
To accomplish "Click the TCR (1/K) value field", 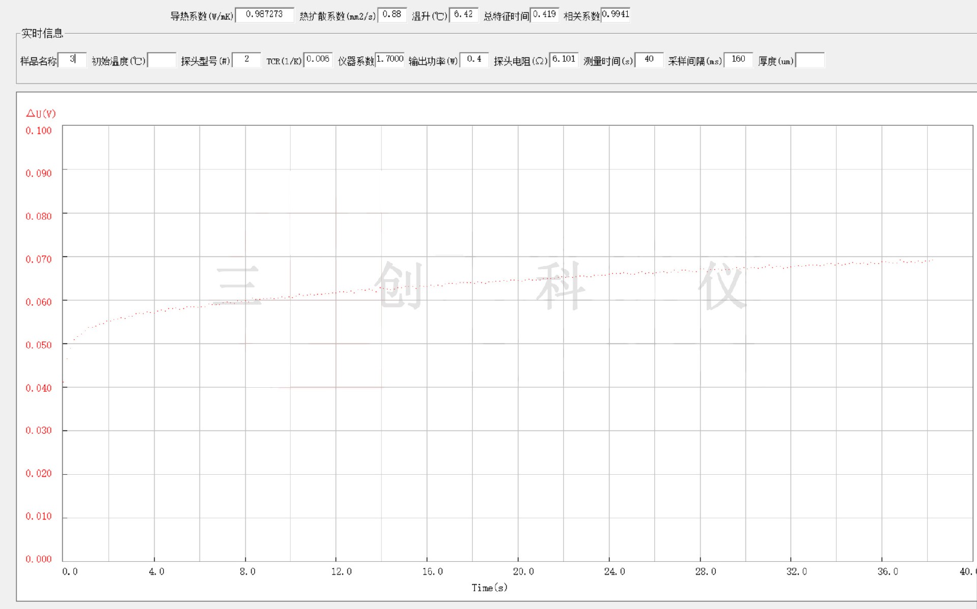I will [x=318, y=60].
